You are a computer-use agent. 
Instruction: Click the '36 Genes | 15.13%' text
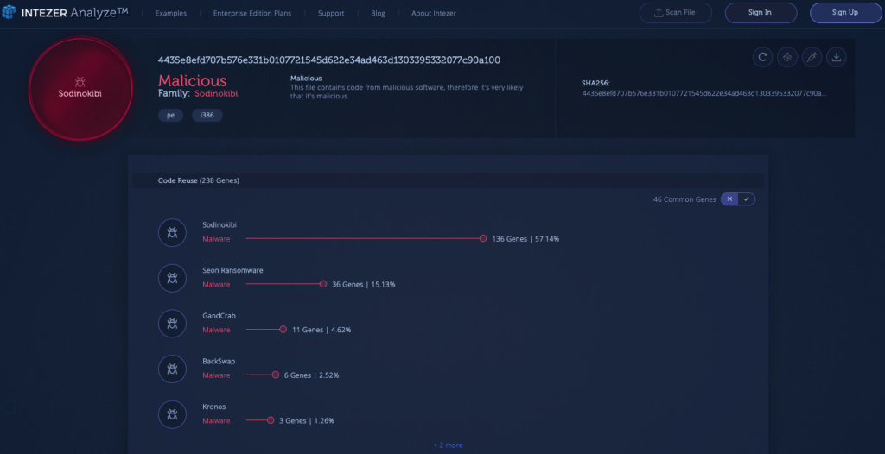(364, 284)
